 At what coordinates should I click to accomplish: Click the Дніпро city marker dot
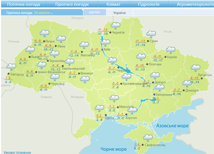coord(153,82)
